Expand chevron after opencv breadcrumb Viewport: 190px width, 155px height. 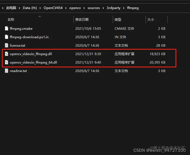84,8
